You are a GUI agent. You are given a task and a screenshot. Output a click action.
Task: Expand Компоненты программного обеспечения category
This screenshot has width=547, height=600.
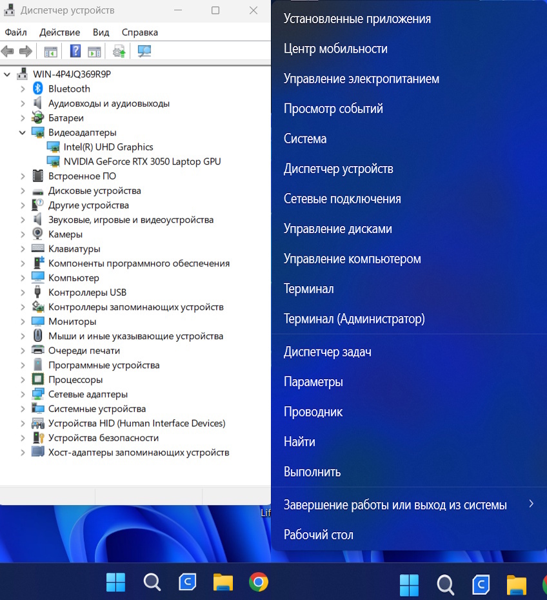tap(22, 264)
